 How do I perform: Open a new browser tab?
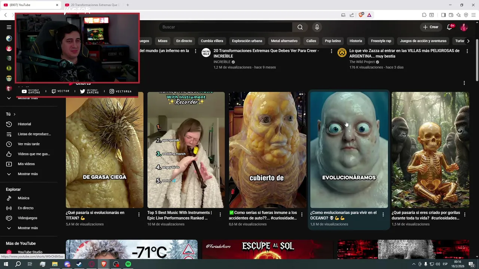tap(128, 5)
